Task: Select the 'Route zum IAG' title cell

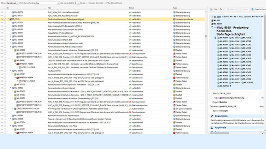Action: point(54,71)
